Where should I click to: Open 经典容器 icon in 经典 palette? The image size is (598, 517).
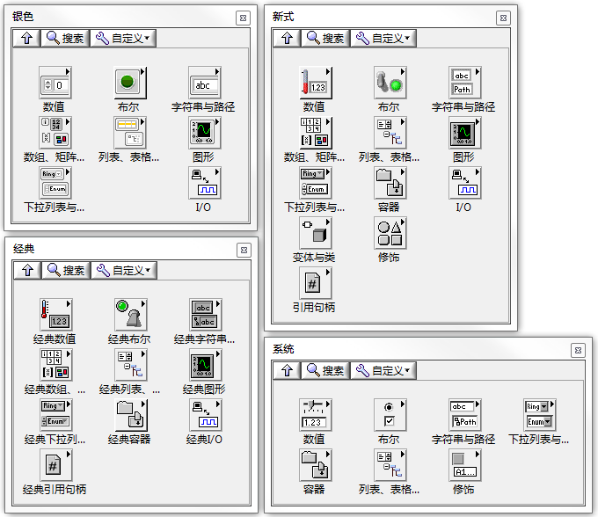point(129,416)
